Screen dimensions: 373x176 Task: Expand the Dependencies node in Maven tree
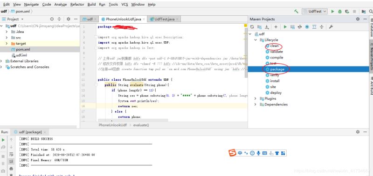[256, 104]
